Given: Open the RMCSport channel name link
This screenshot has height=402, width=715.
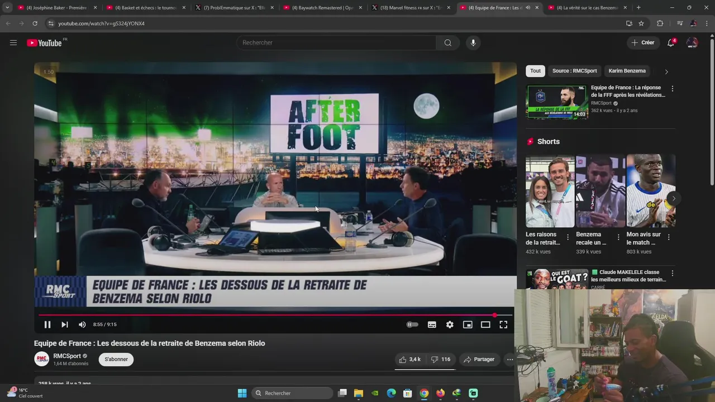Looking at the screenshot, I should (x=67, y=356).
